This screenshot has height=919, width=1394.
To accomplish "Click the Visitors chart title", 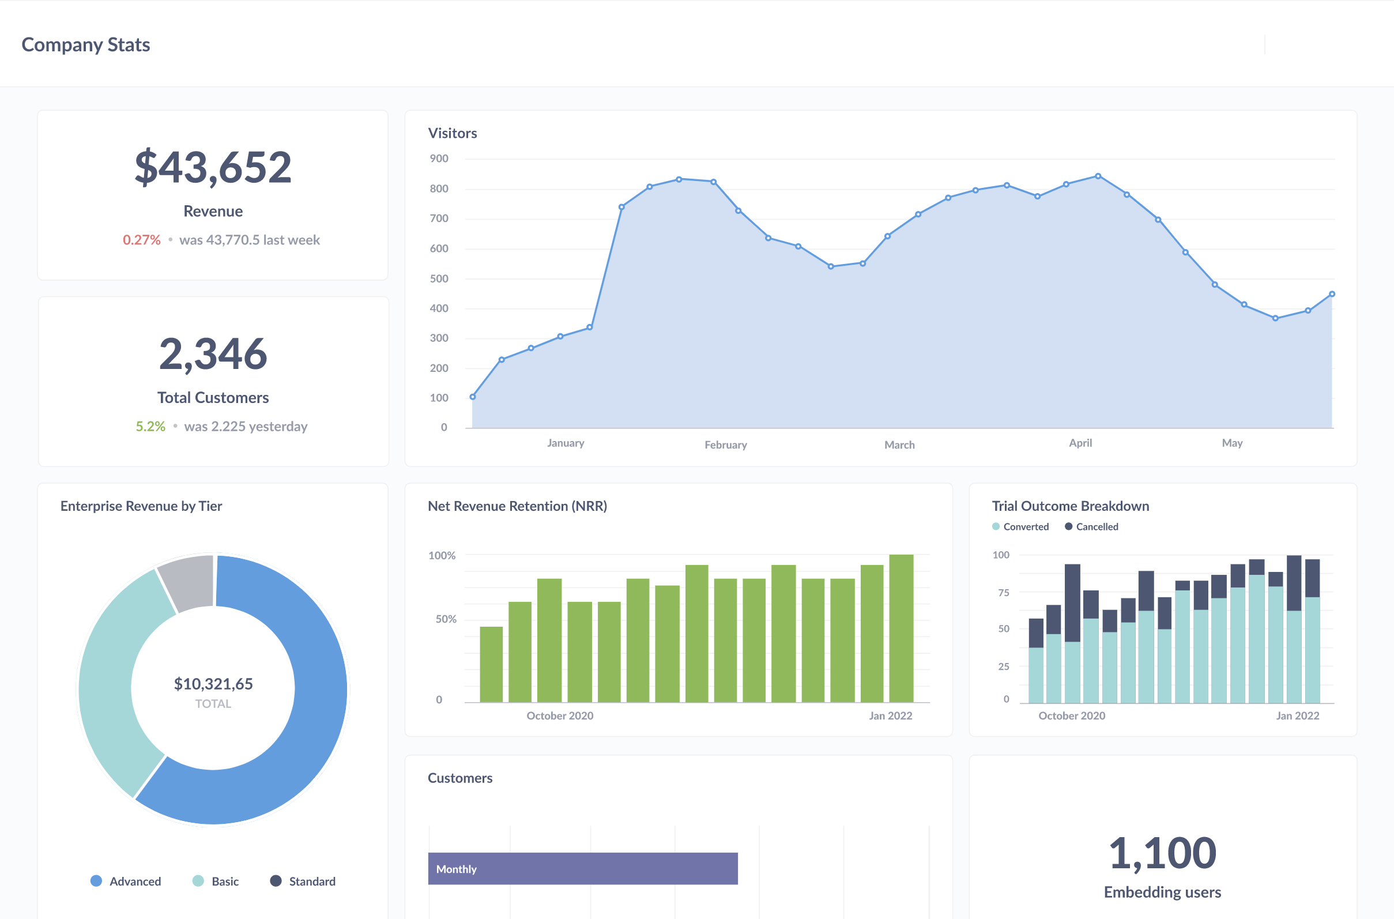I will click(x=453, y=133).
